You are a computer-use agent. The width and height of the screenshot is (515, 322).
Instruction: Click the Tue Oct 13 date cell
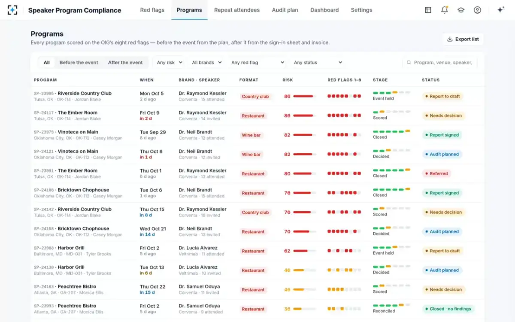pyautogui.click(x=152, y=270)
